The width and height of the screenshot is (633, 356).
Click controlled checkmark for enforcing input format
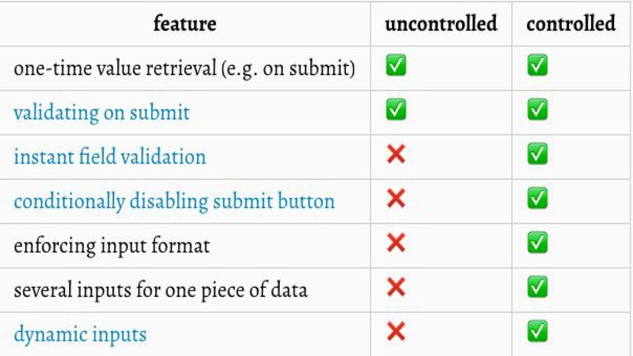tap(537, 243)
